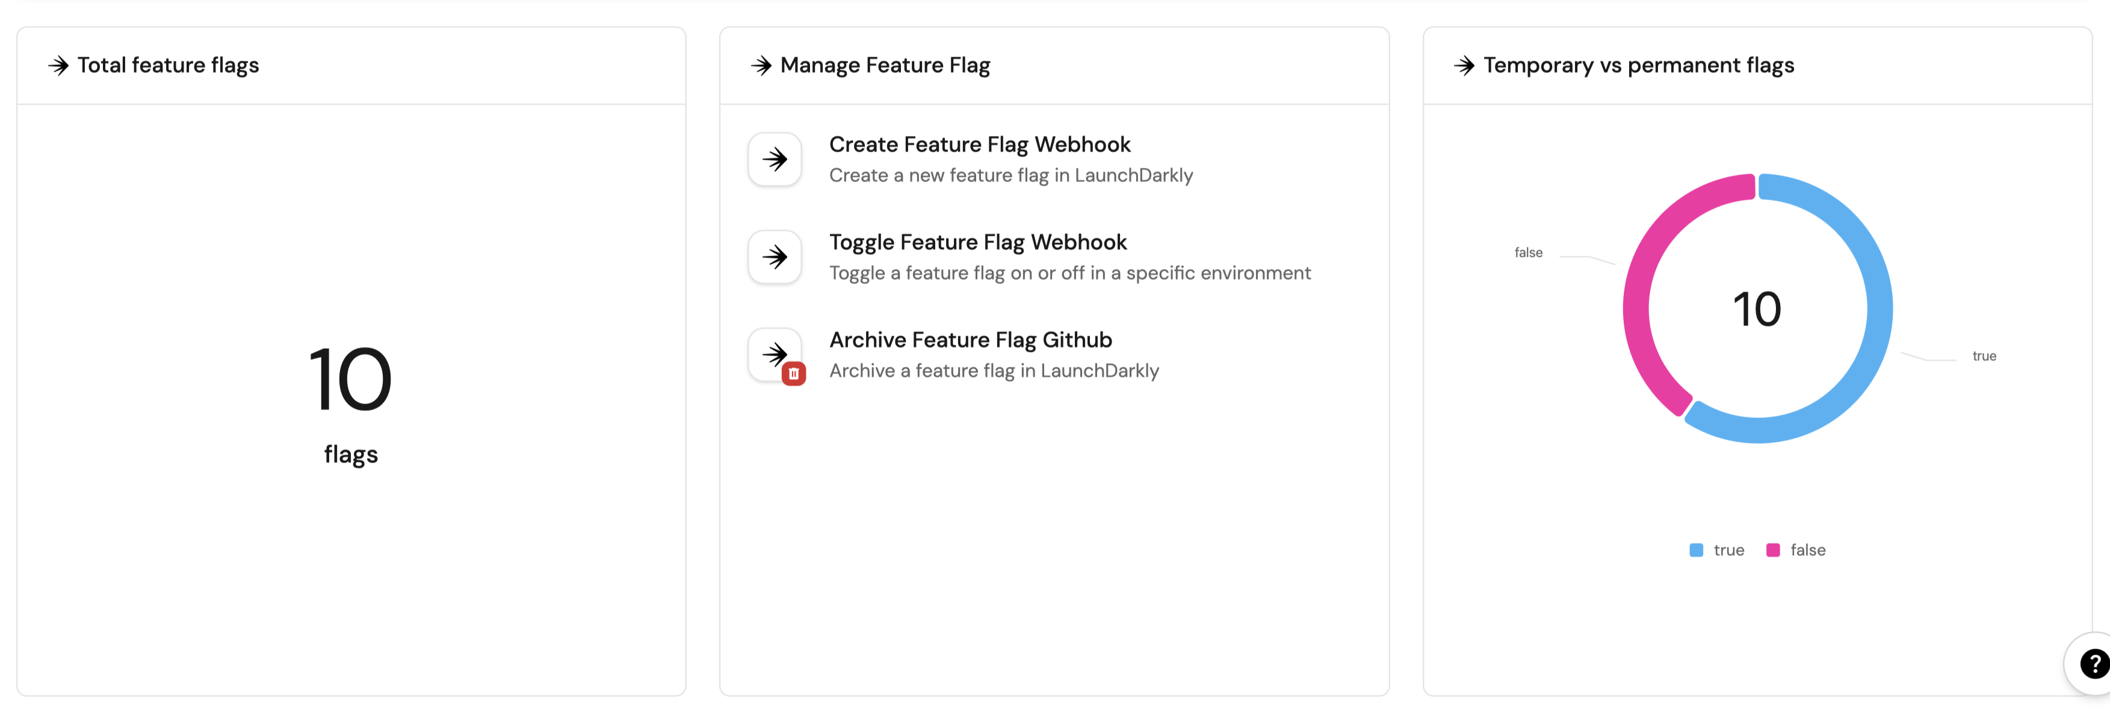Click the Create Feature Flag Webhook arrow icon
Viewport: 2110px width, 712px height.
pyautogui.click(x=774, y=159)
